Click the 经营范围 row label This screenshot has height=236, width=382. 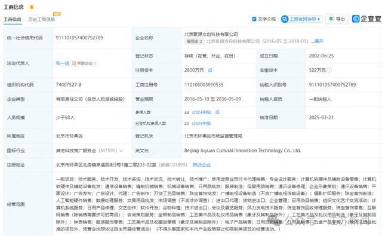[x=16, y=204]
